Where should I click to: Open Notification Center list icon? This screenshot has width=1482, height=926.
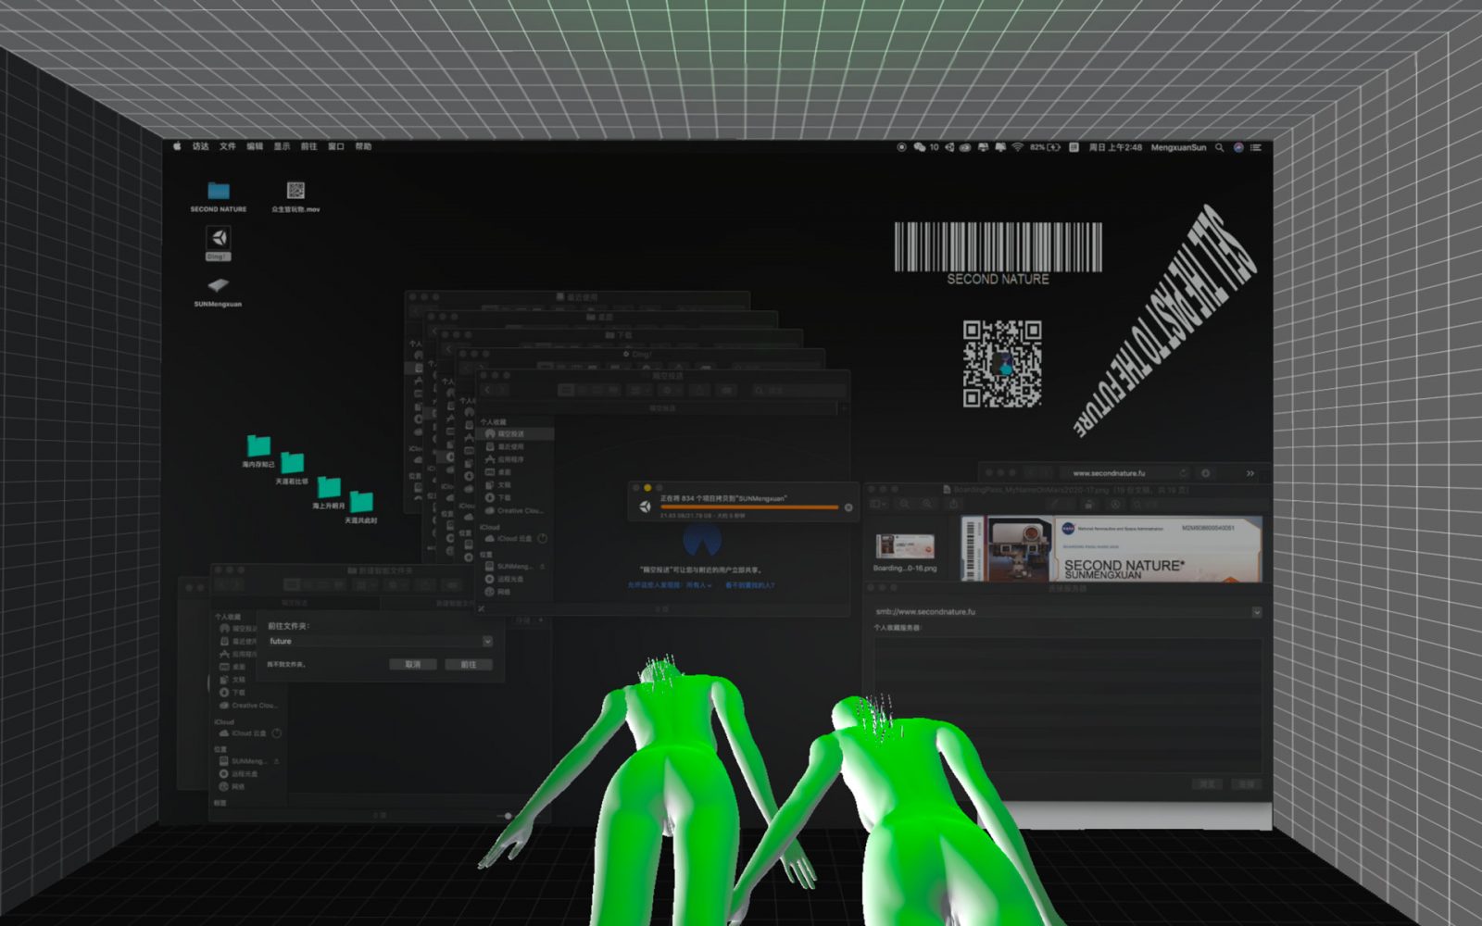[x=1256, y=147]
